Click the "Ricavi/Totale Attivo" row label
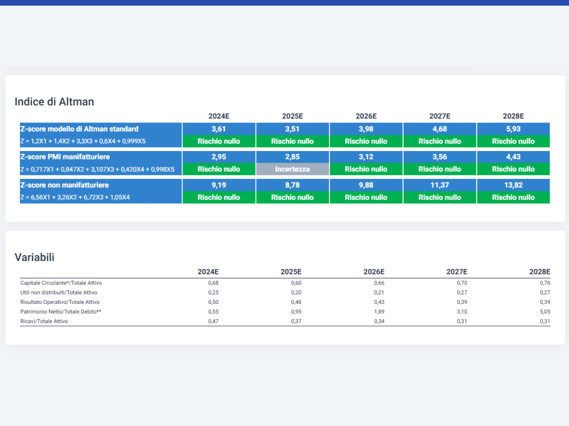Viewport: 569px width, 426px height. [x=44, y=321]
